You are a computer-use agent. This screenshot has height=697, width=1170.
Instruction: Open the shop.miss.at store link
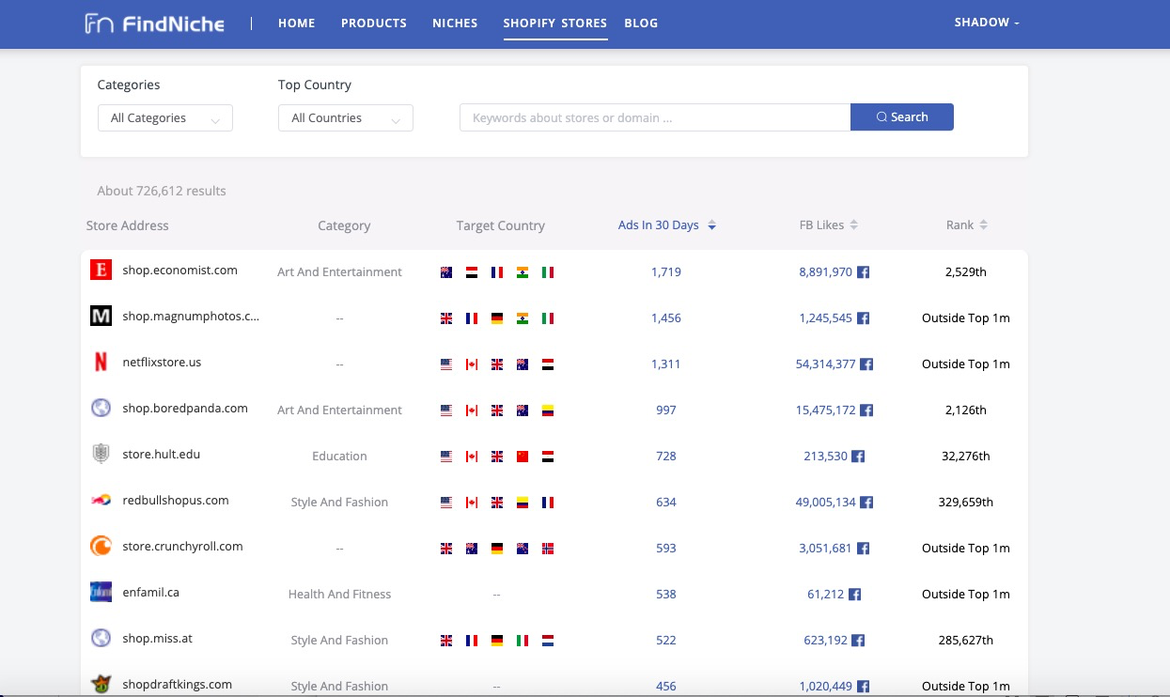coord(158,639)
